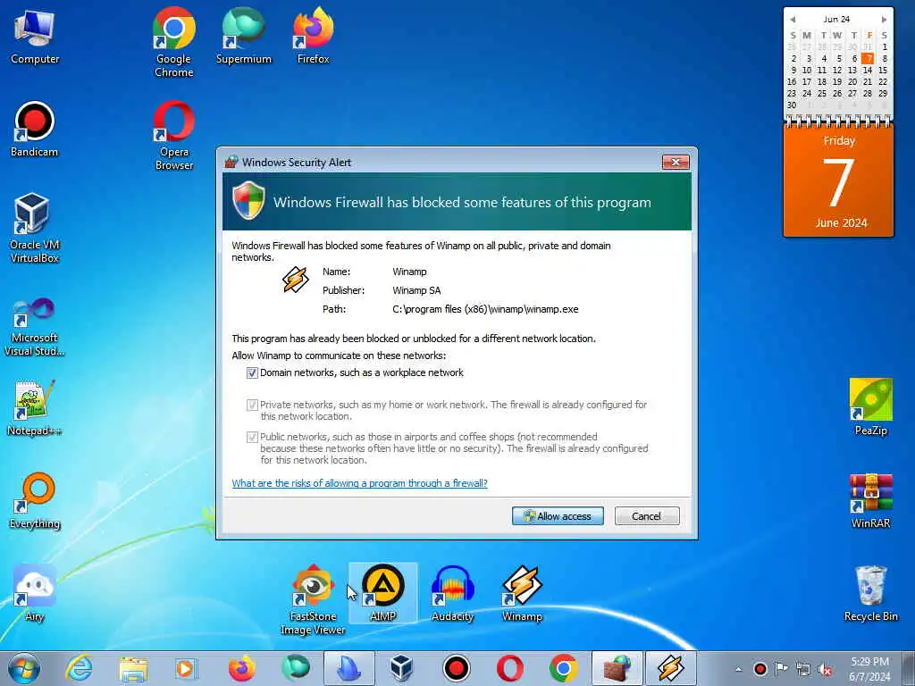
Task: Click the Firefox taskbar icon
Action: pos(241,668)
